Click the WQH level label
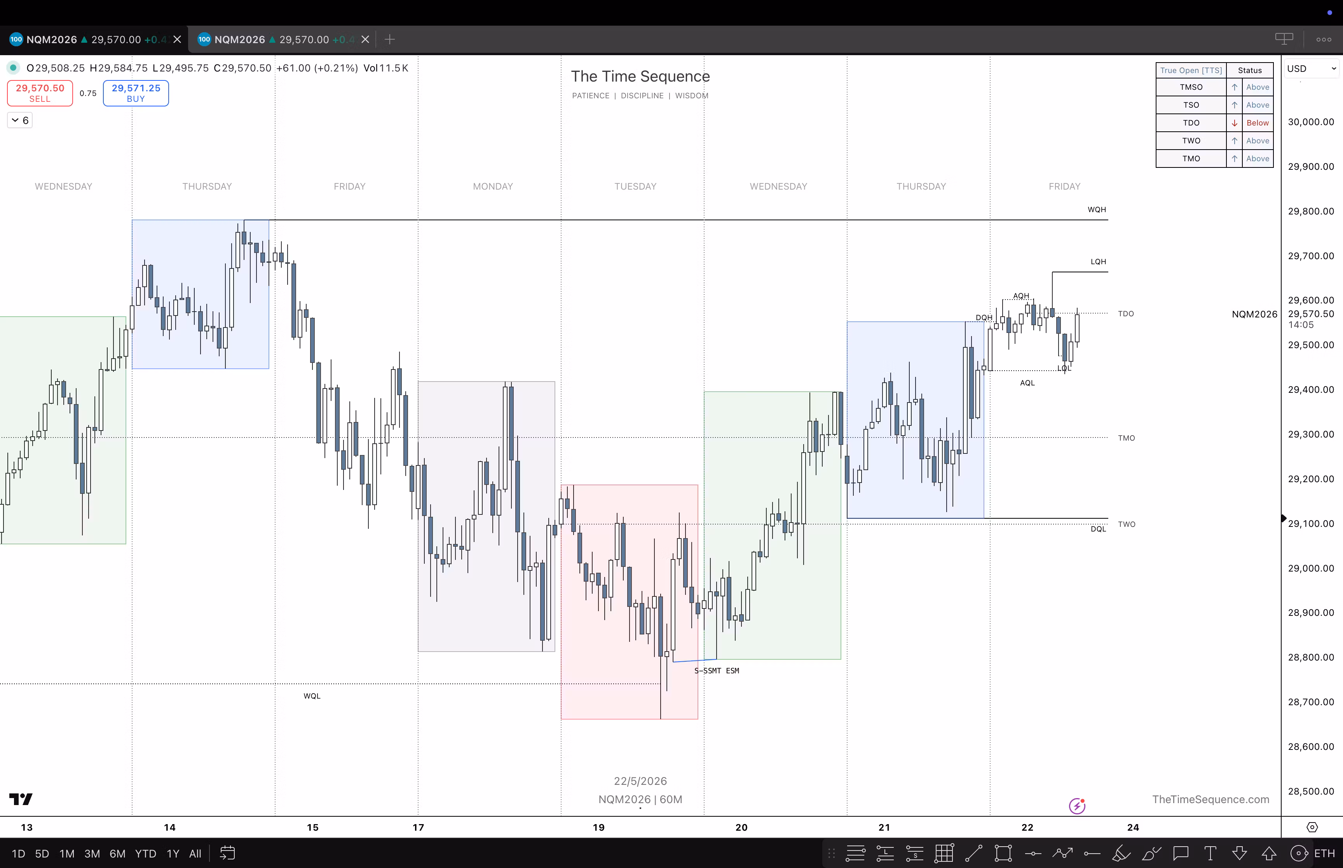Image resolution: width=1343 pixels, height=868 pixels. point(1097,210)
